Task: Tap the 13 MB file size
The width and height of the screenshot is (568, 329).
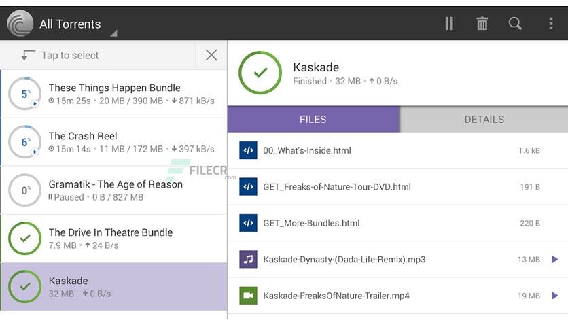Action: click(529, 260)
